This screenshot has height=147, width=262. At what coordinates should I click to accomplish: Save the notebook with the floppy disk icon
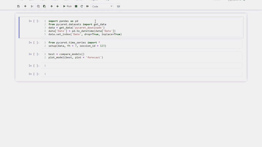click(x=18, y=6)
